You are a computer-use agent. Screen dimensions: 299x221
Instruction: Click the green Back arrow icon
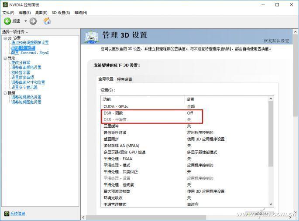point(7,21)
